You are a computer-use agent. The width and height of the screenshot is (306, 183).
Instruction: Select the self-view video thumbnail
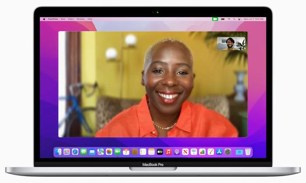(x=231, y=44)
